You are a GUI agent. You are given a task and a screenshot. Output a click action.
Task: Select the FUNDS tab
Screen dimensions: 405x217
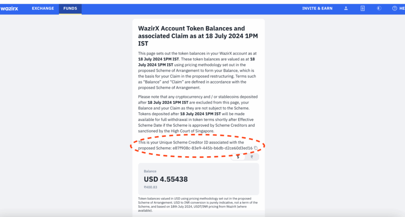pyautogui.click(x=70, y=9)
